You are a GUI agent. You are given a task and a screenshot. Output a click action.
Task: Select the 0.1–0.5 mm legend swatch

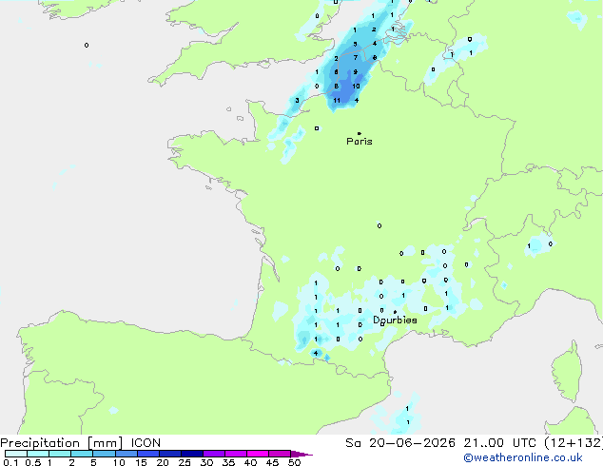pos(16,454)
